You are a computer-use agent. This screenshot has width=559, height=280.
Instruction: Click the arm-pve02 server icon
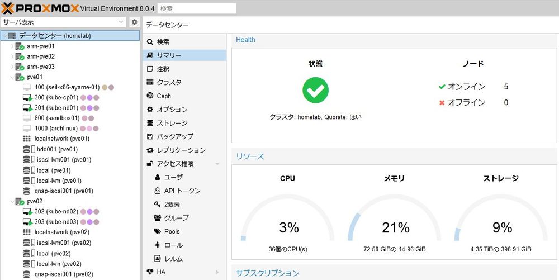(x=20, y=56)
